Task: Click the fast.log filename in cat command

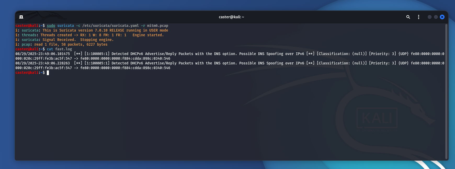Action: [x=64, y=49]
